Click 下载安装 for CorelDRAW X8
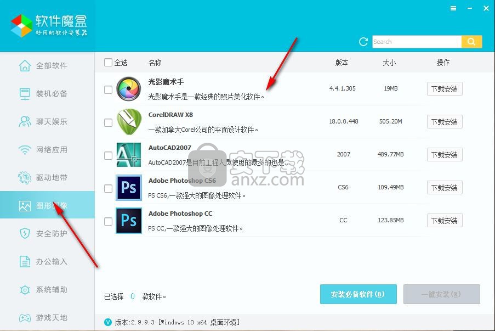The image size is (495, 331). [x=445, y=122]
